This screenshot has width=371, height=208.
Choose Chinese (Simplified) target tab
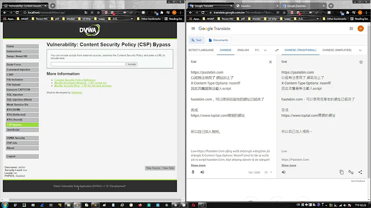337,50
